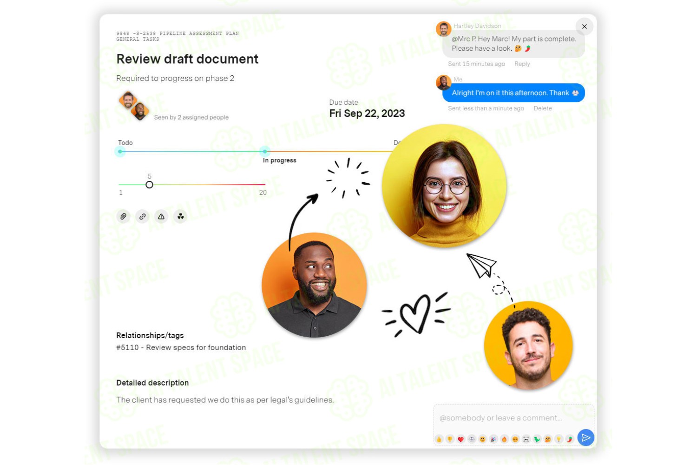Image resolution: width=697 pixels, height=465 pixels.
Task: Click the paperclip attachment icon
Action: click(123, 217)
